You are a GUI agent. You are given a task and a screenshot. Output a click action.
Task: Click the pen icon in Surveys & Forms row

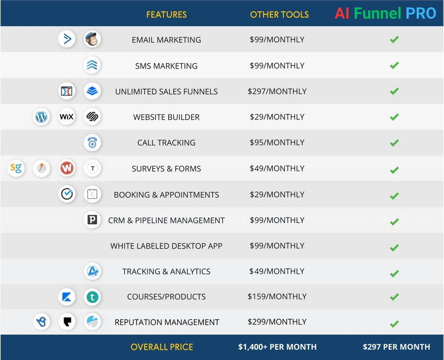click(x=41, y=168)
